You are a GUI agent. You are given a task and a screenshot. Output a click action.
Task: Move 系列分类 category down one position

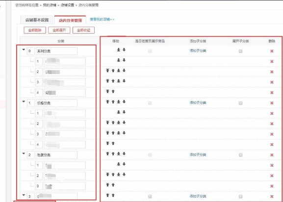coord(124,50)
